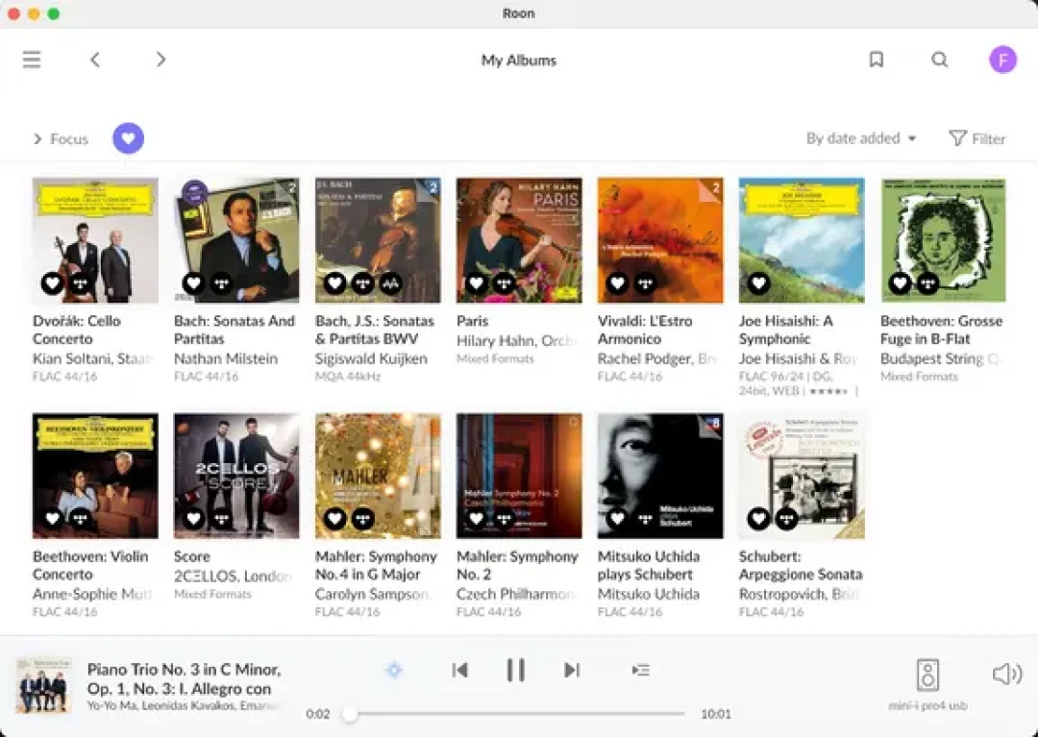This screenshot has width=1038, height=737.
Task: Click TIDAL icon on Beethoven Grosse Fuge cover
Action: 928,283
